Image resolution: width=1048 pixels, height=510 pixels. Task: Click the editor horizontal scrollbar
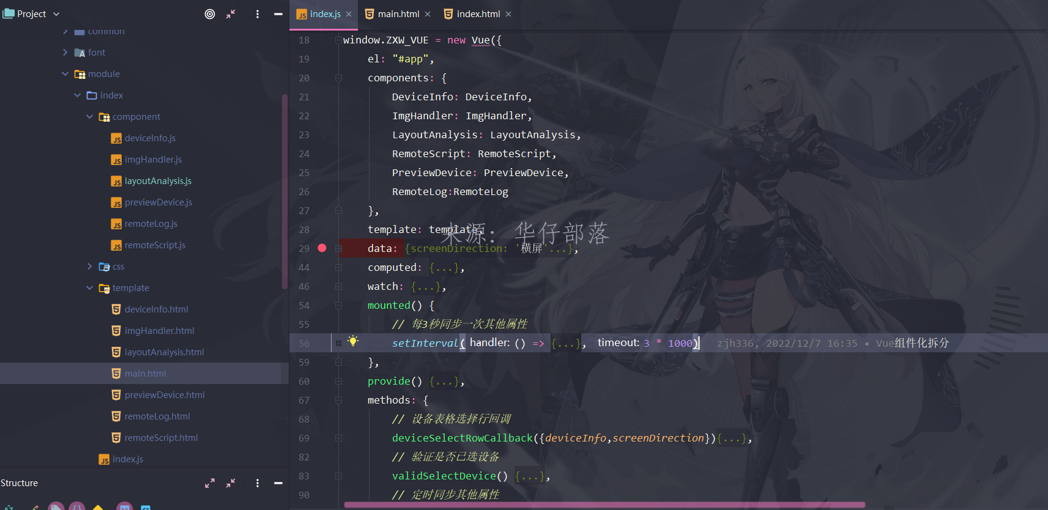click(604, 505)
